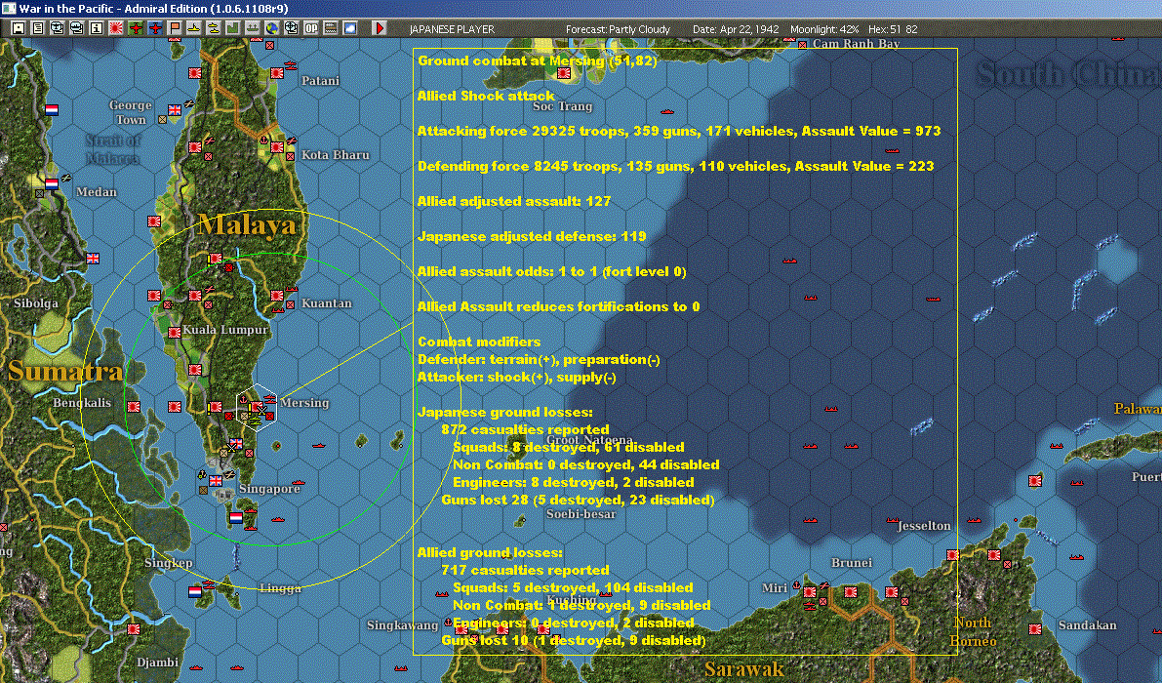Click the '872 casualties reported' line
Image resolution: width=1162 pixels, height=683 pixels.
(x=526, y=429)
